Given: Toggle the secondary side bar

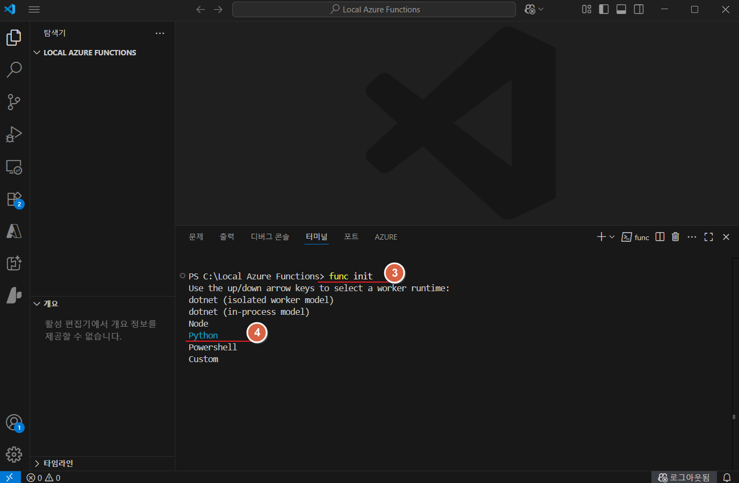Looking at the screenshot, I should pyautogui.click(x=639, y=10).
